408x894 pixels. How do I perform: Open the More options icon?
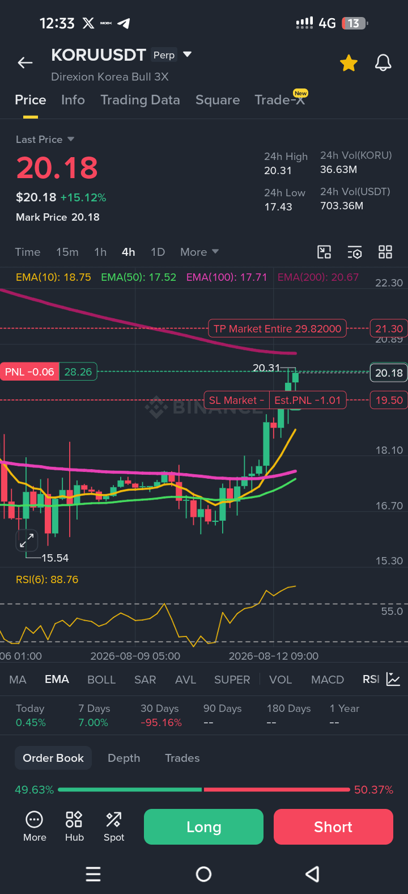[x=35, y=826]
